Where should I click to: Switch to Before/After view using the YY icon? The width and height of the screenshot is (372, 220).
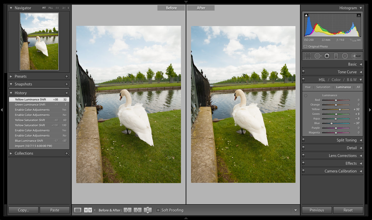point(88,210)
